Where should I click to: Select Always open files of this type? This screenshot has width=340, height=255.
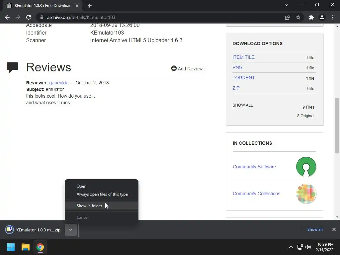(x=102, y=194)
